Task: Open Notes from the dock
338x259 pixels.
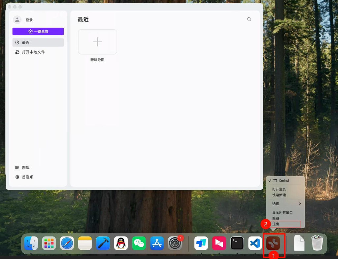Action: (x=85, y=243)
